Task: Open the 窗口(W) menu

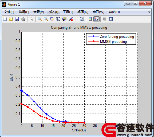Action: pyautogui.click(x=98, y=12)
